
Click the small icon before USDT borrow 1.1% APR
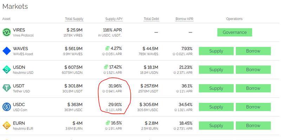tap(177, 91)
